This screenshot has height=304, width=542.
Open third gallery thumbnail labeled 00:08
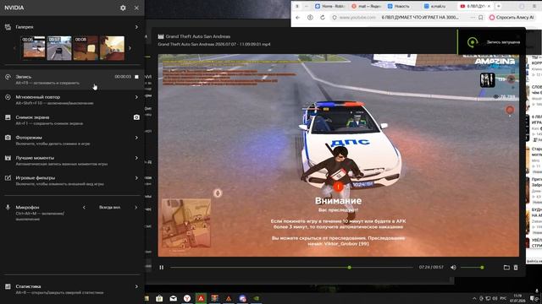(x=86, y=48)
